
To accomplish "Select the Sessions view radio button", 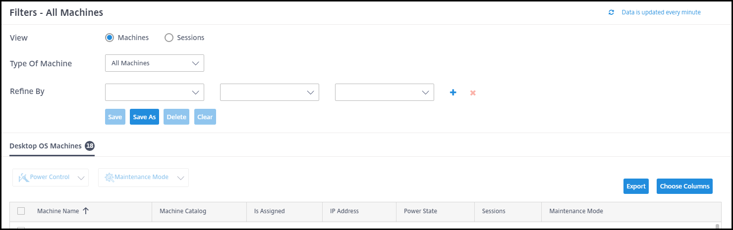I will tap(169, 38).
